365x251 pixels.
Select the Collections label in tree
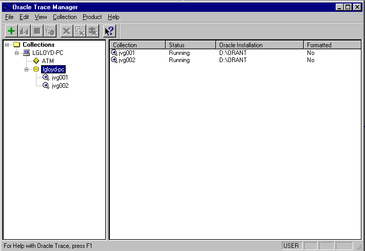tap(39, 45)
